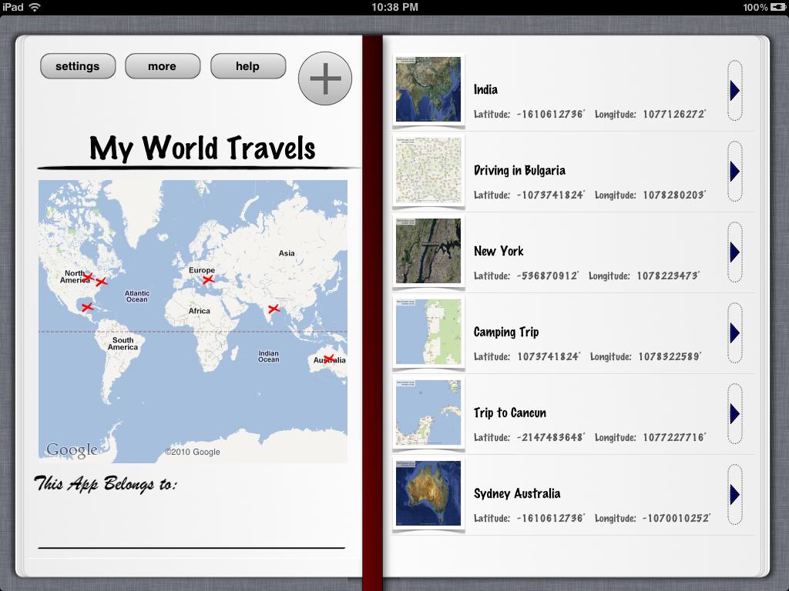Open the help button
The width and height of the screenshot is (789, 591).
247,66
